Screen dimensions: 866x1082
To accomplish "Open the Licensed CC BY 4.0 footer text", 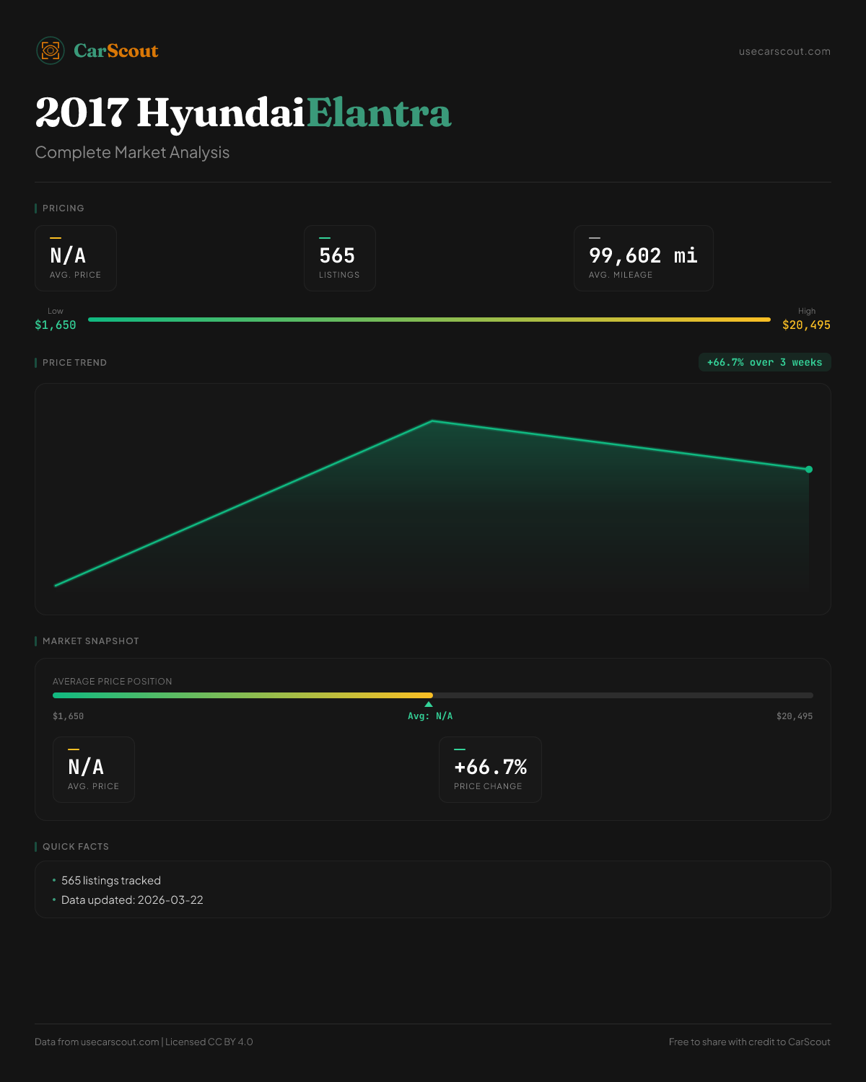I will coord(209,1042).
